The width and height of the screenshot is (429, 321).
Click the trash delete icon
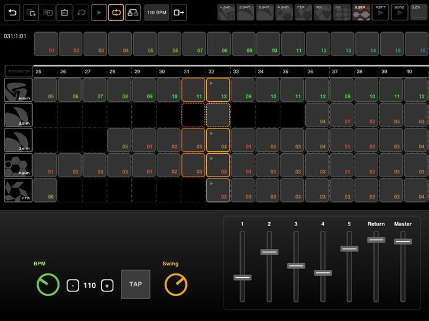tap(64, 12)
